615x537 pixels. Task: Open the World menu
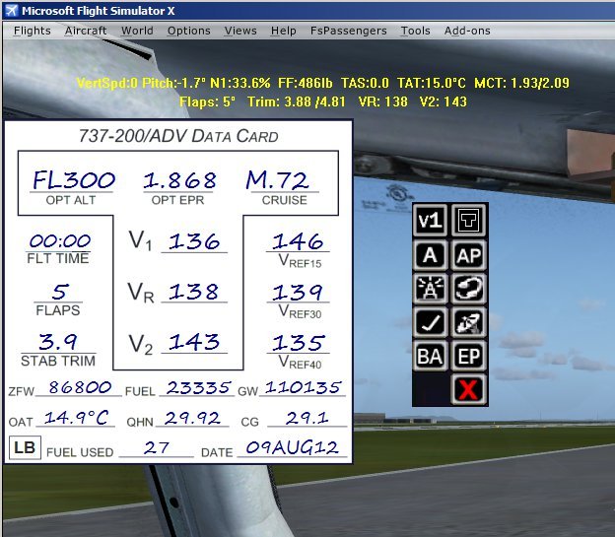coord(137,31)
